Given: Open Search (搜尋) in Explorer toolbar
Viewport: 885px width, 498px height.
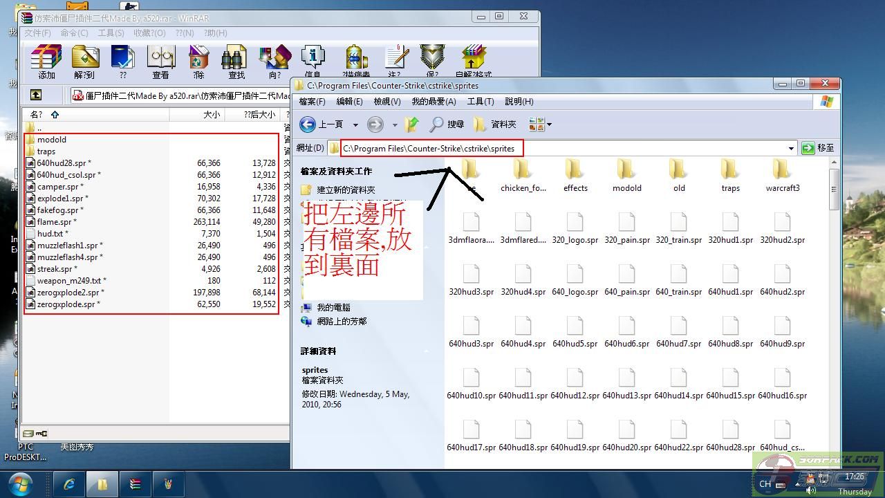Looking at the screenshot, I should click(447, 124).
